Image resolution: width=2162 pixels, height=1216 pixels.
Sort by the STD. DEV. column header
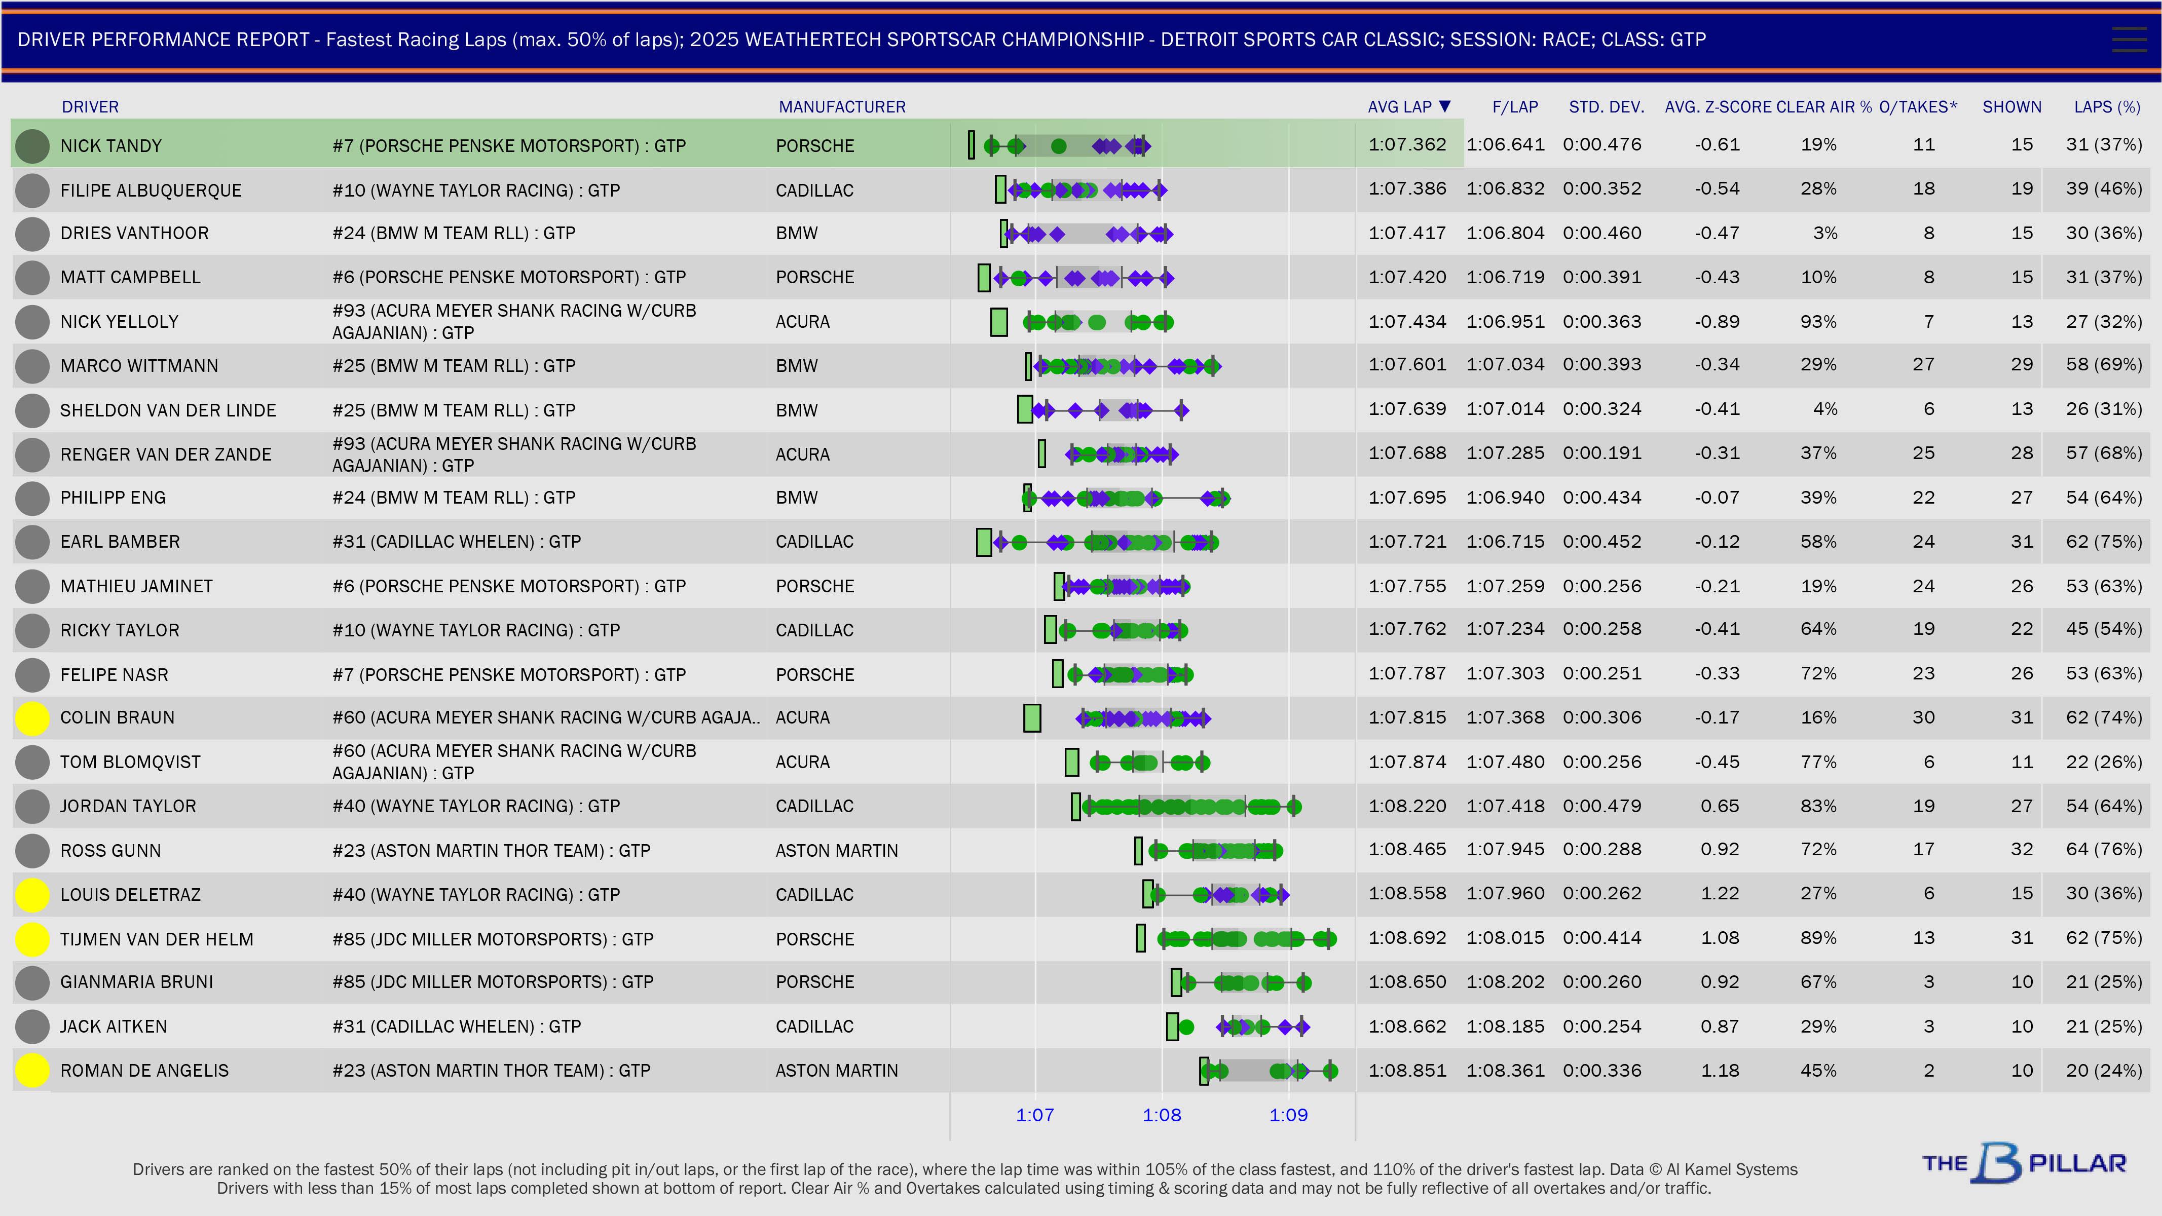pyautogui.click(x=1607, y=106)
